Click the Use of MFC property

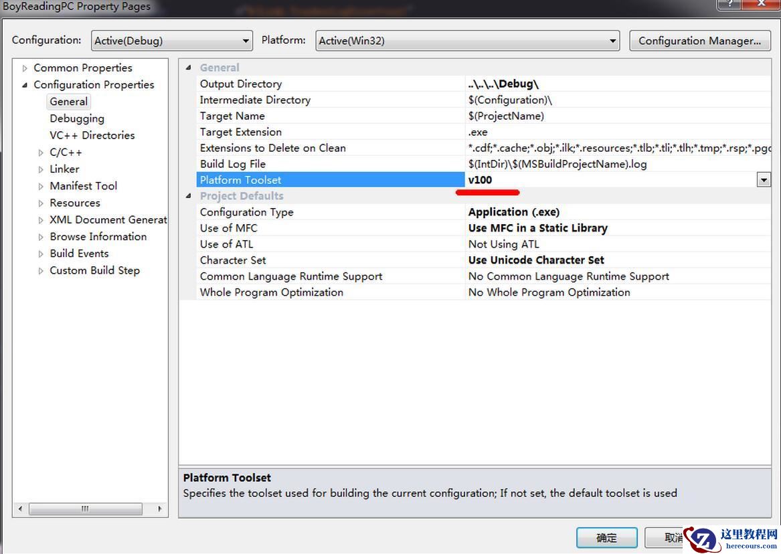click(x=229, y=228)
